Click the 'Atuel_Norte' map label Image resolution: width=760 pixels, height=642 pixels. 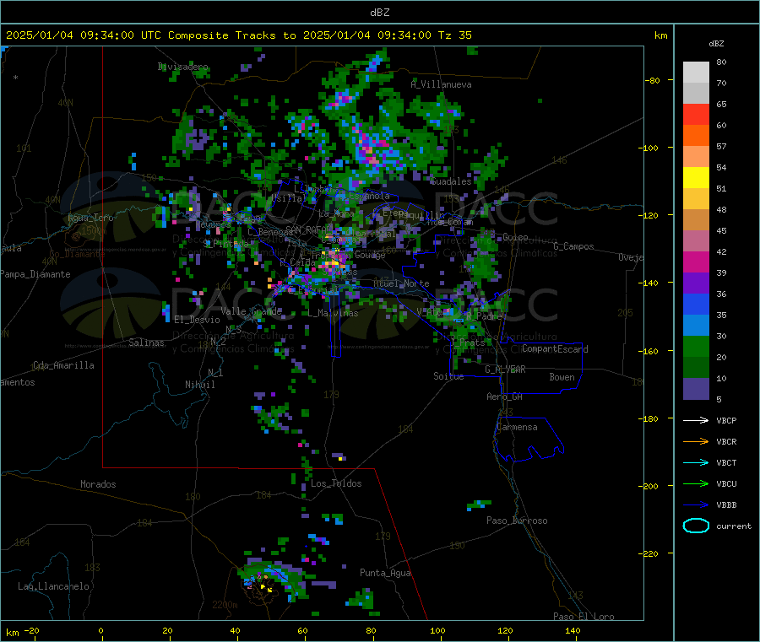(x=401, y=283)
